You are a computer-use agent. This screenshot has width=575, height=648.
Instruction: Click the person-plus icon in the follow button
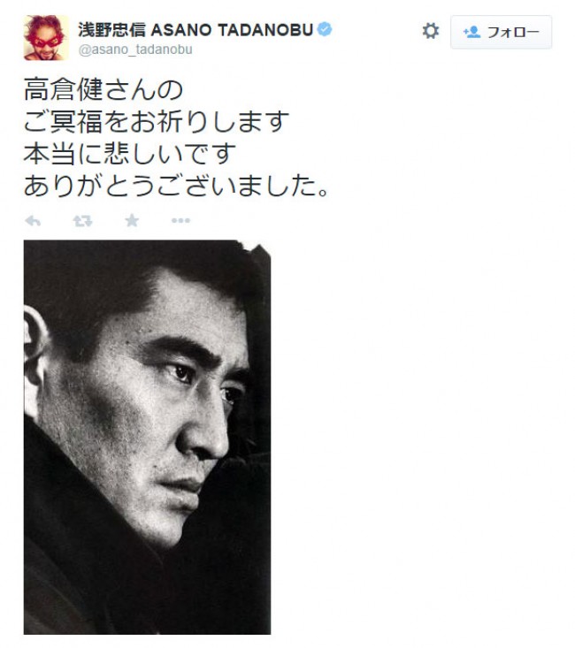[x=472, y=32]
